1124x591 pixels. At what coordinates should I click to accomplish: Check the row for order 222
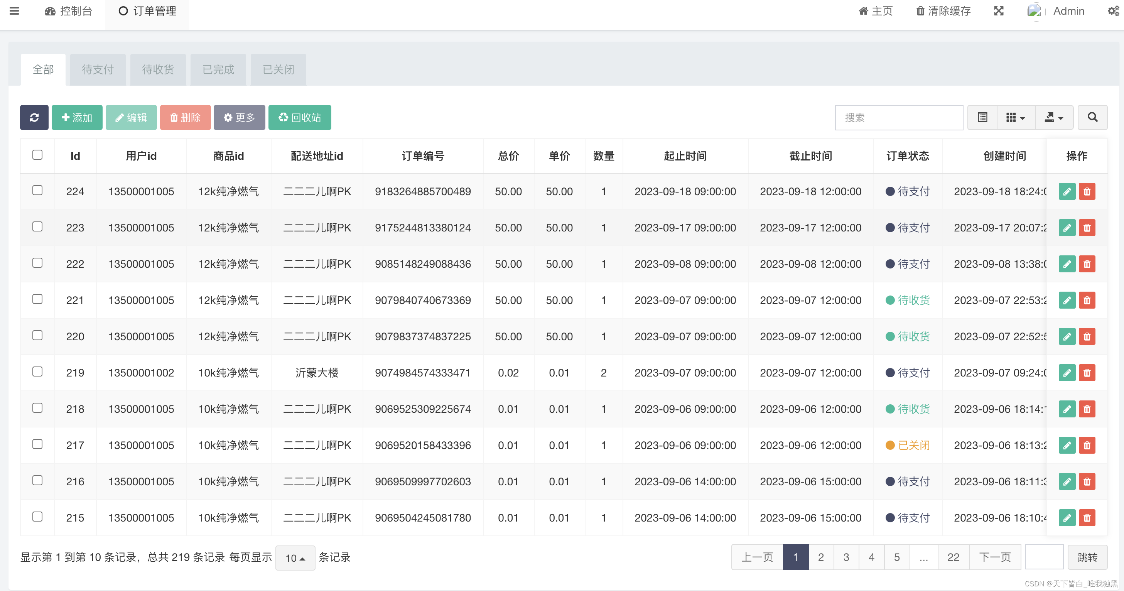37,262
